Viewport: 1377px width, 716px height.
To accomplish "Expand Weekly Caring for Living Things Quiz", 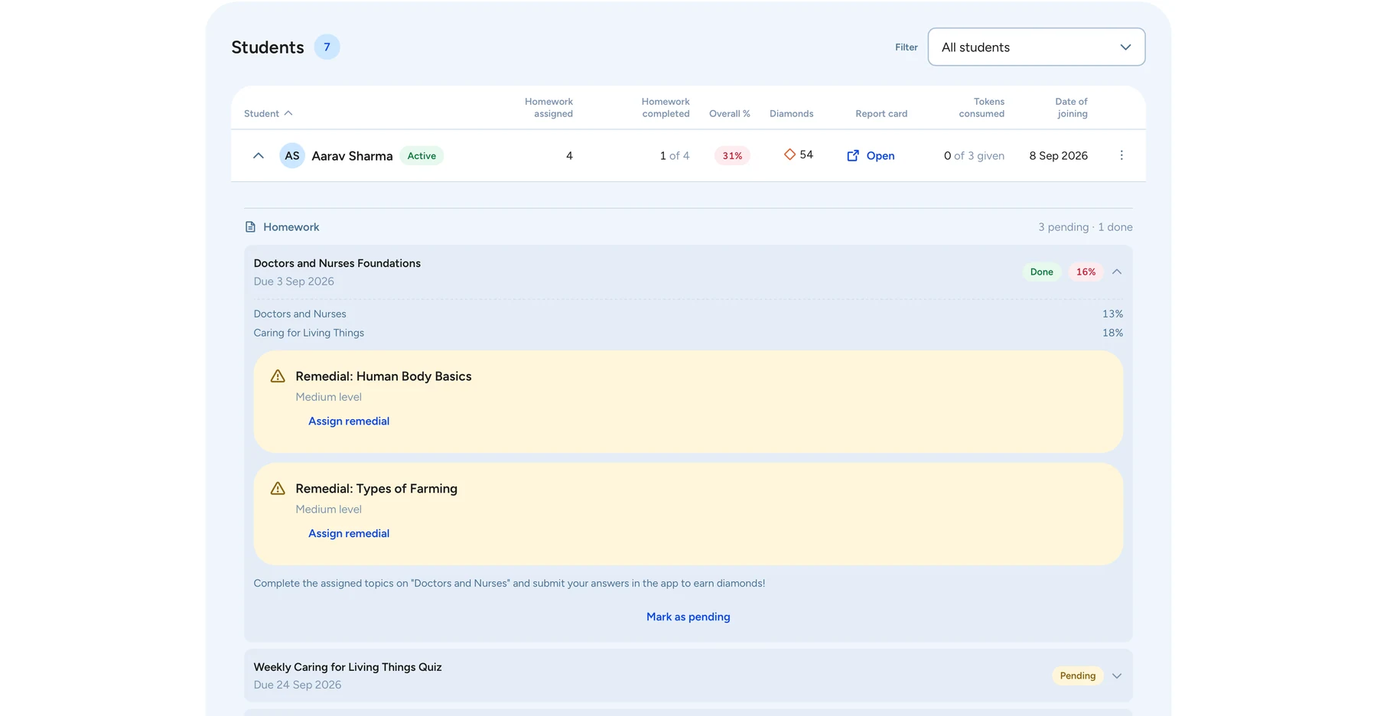I will [x=1117, y=675].
